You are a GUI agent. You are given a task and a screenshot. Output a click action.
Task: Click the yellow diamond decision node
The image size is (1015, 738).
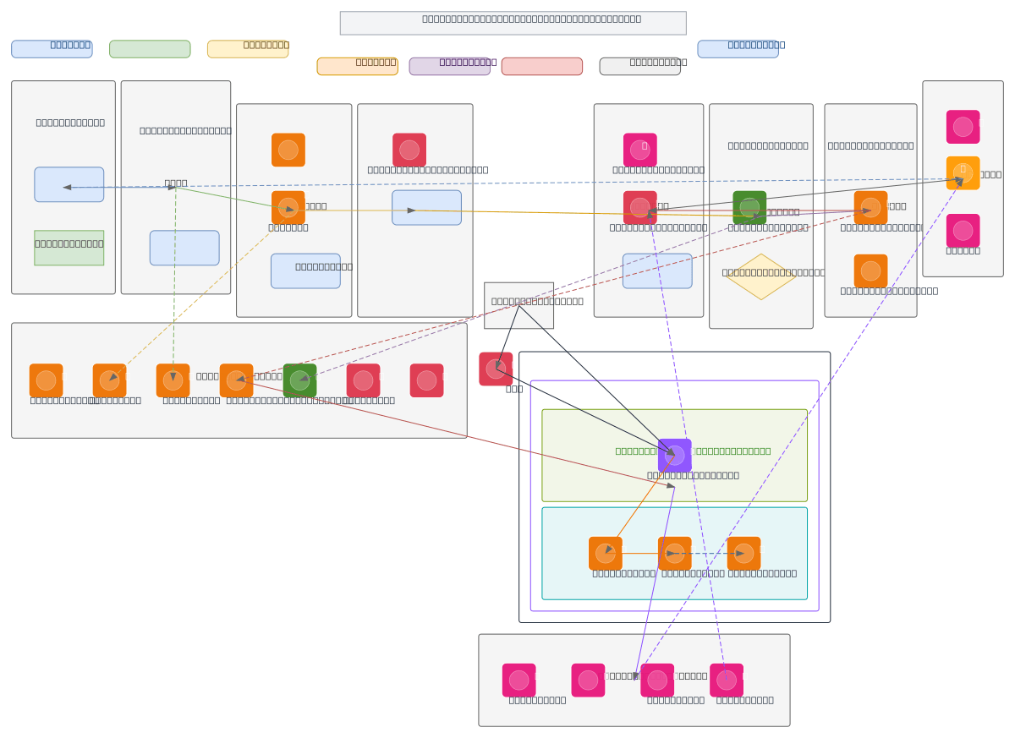tap(760, 276)
